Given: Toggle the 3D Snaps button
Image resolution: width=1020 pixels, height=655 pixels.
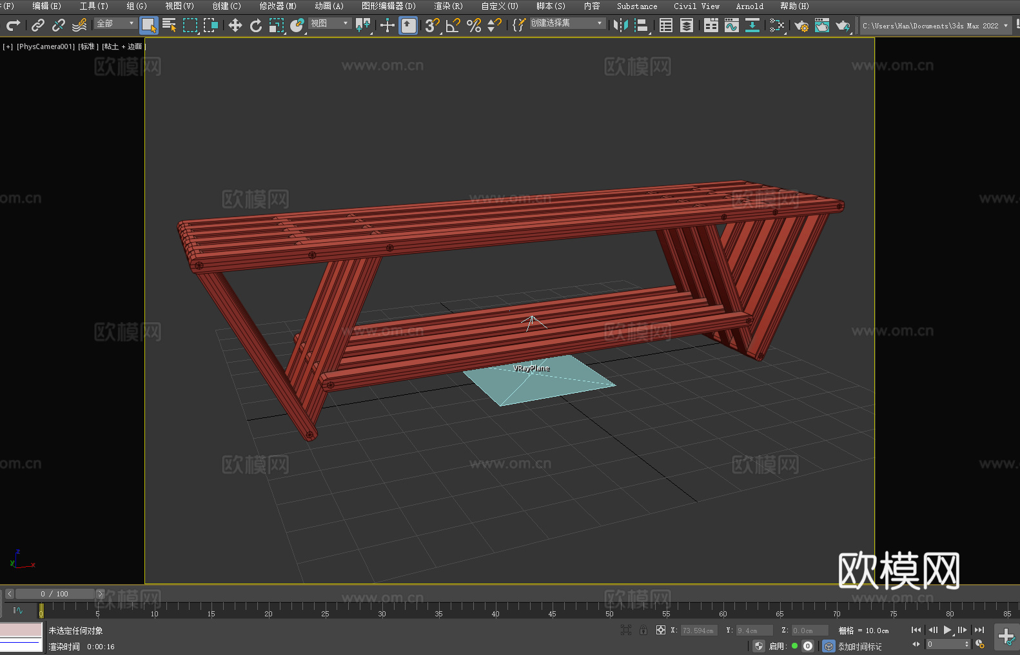Looking at the screenshot, I should coord(433,25).
